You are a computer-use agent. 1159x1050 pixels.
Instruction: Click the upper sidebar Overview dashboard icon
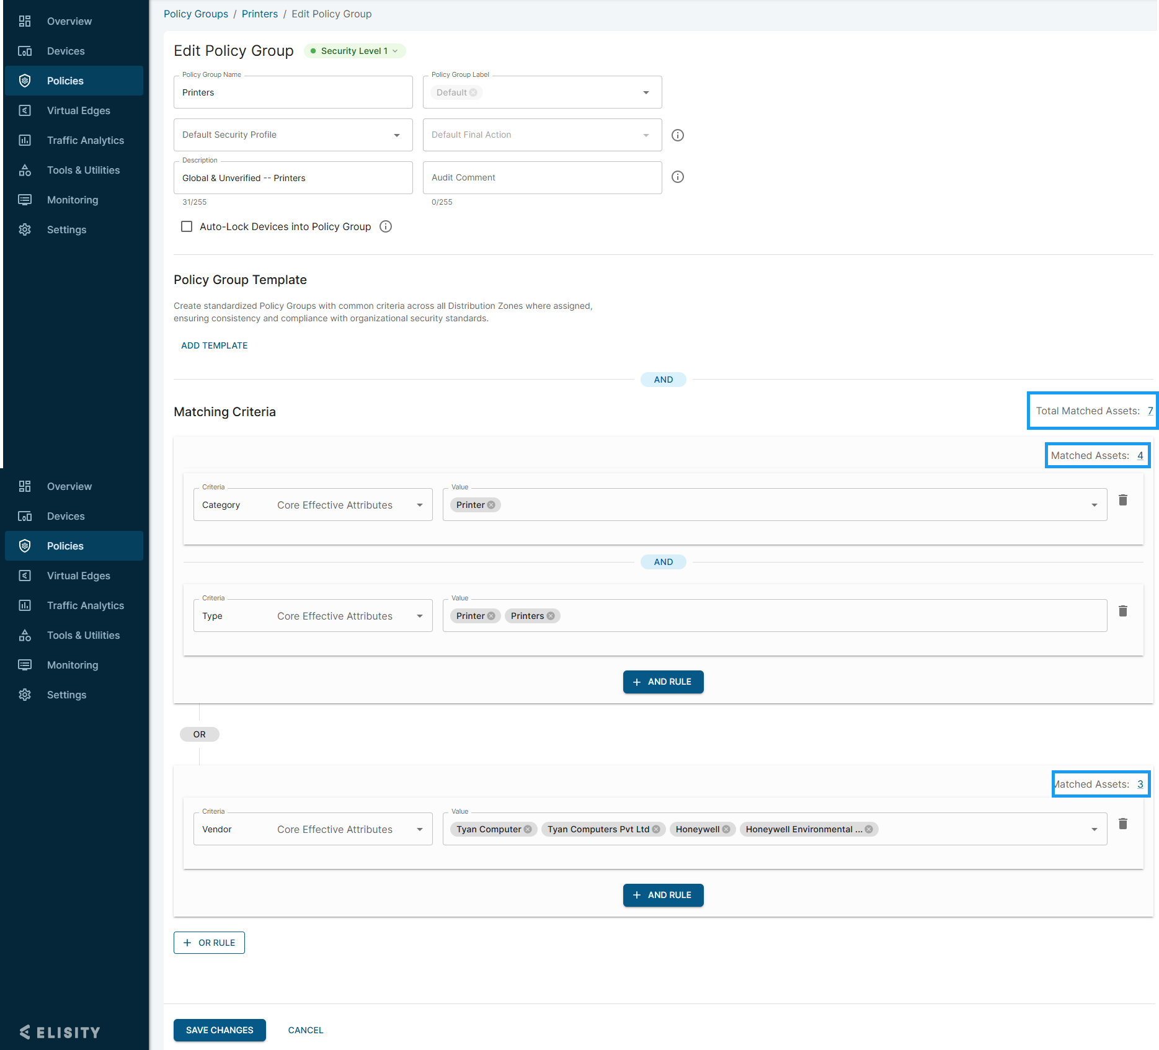(x=25, y=21)
